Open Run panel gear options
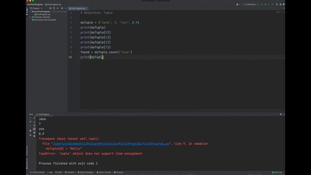This screenshot has height=175, width=311. (x=281, y=114)
